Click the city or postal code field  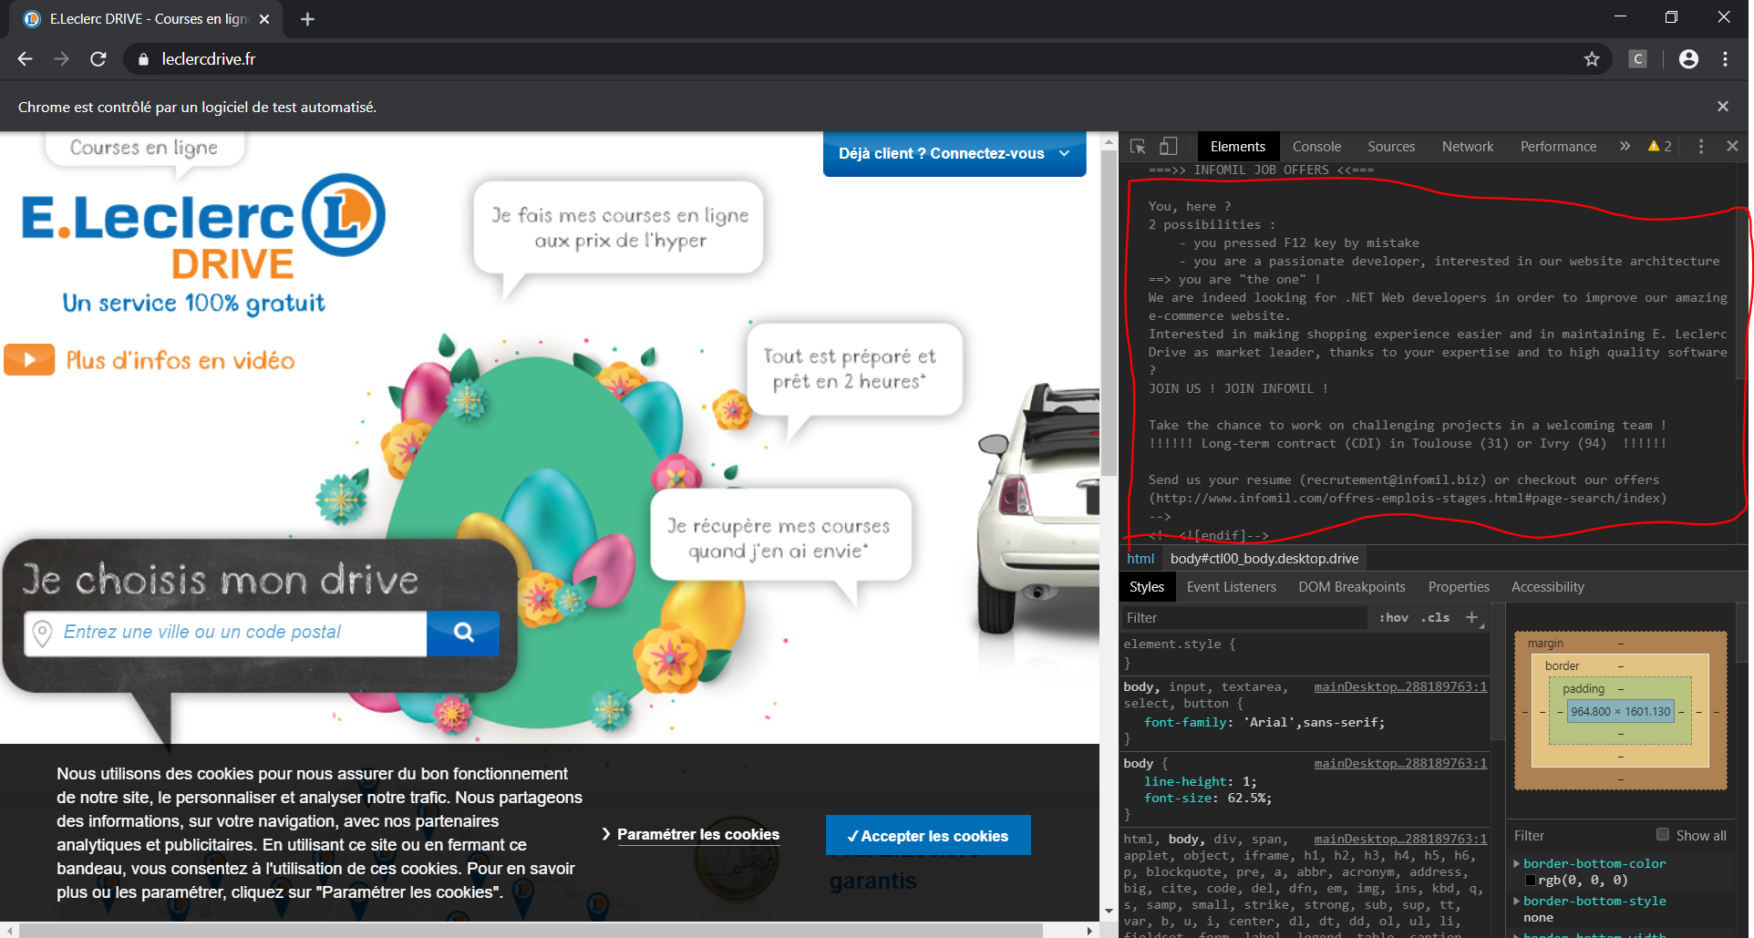click(x=225, y=633)
